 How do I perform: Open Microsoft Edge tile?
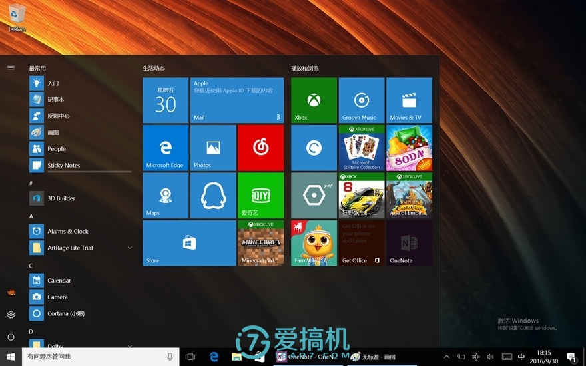pyautogui.click(x=166, y=148)
